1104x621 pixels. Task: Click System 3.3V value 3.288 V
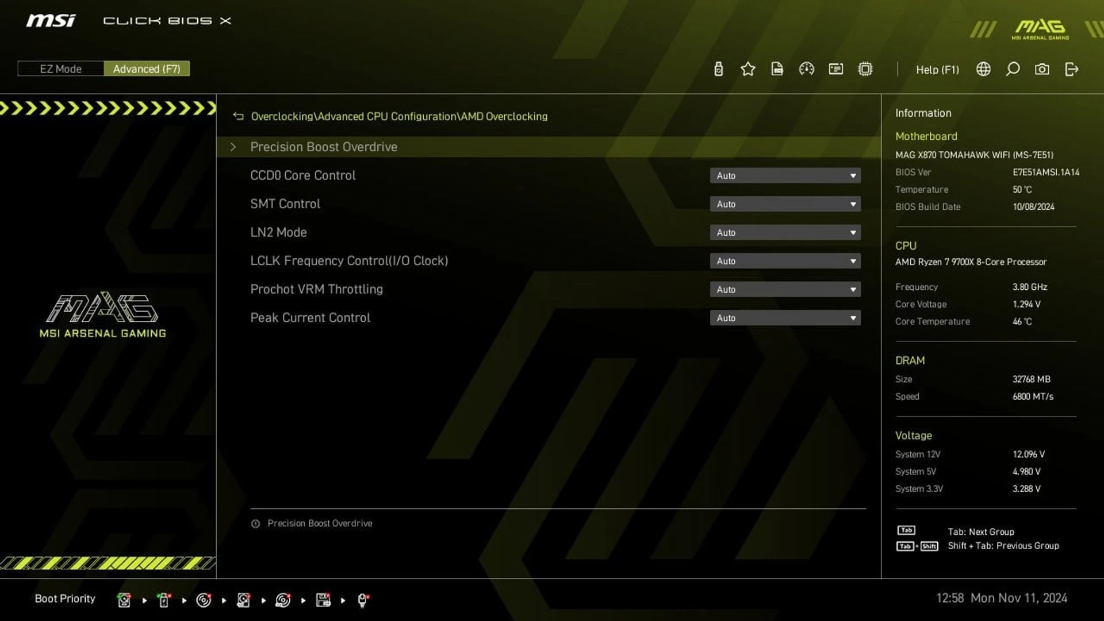click(x=1026, y=489)
